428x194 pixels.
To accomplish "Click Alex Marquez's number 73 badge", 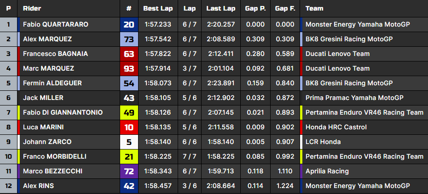I will tap(129, 39).
